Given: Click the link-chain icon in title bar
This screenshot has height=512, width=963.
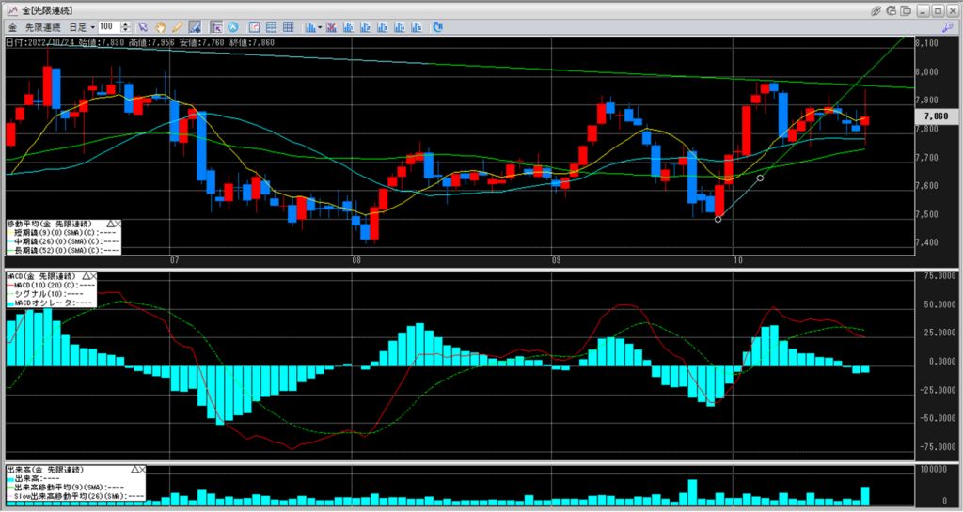Looking at the screenshot, I should 876,10.
